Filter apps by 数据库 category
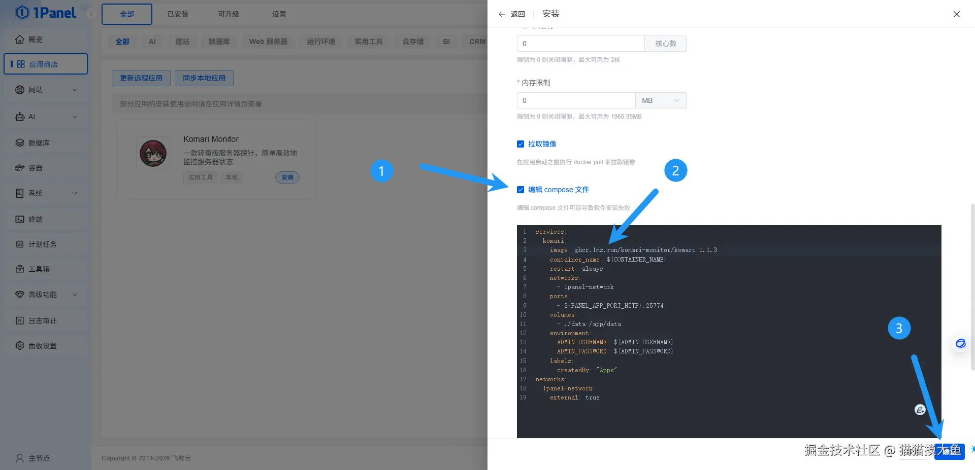Viewport: 975px width, 470px height. (x=219, y=42)
